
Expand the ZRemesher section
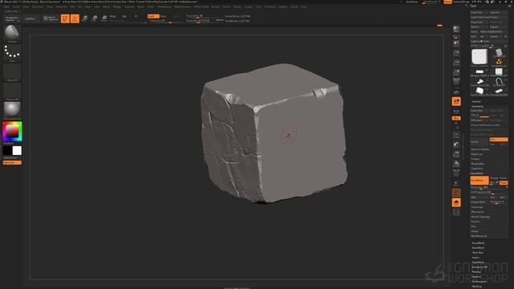[477, 212]
